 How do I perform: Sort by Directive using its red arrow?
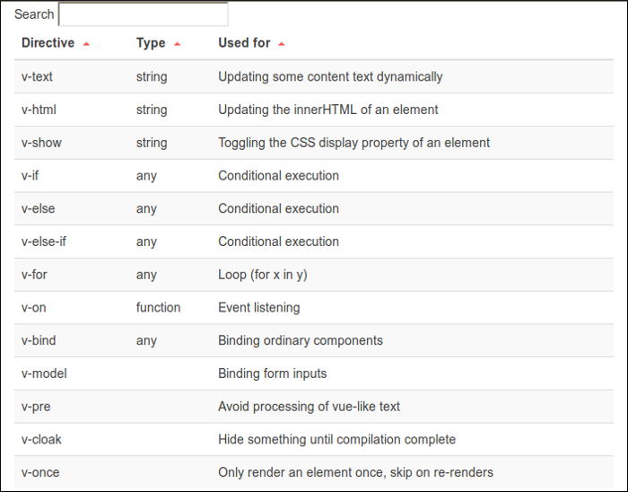tap(86, 44)
